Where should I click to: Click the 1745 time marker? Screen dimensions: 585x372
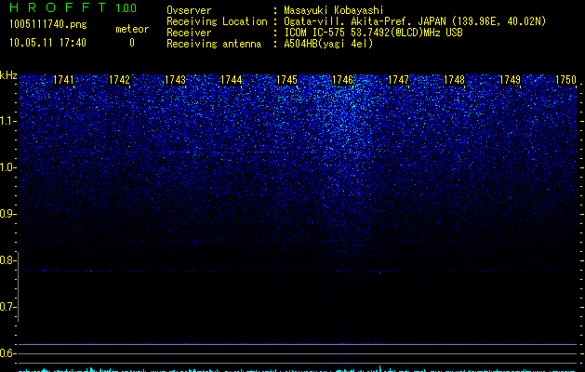coord(286,80)
